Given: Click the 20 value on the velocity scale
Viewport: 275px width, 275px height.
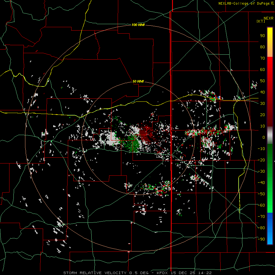Looking at the screenshot, I should pos(262,115).
